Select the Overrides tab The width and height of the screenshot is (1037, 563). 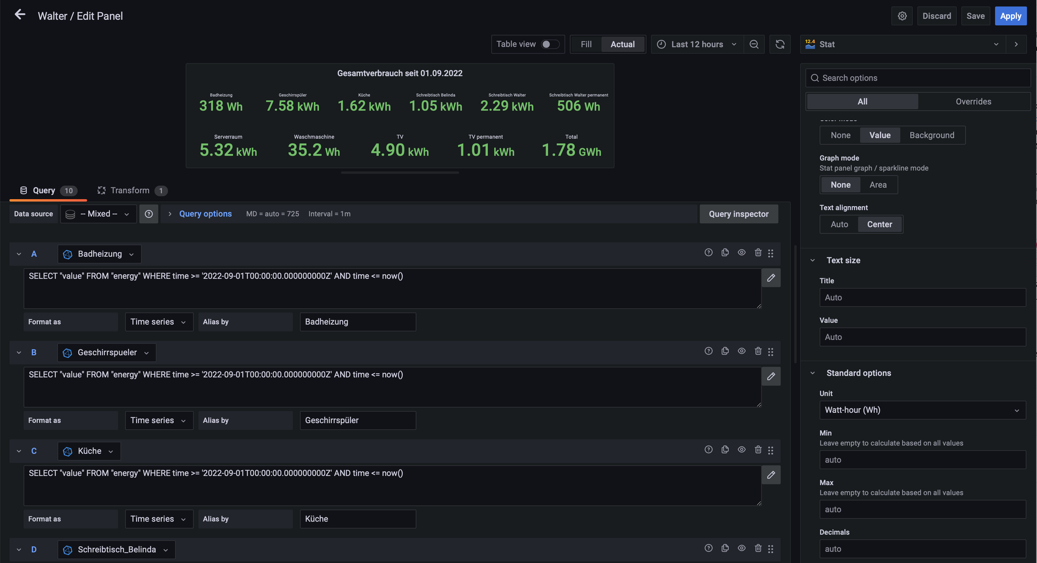click(x=973, y=101)
